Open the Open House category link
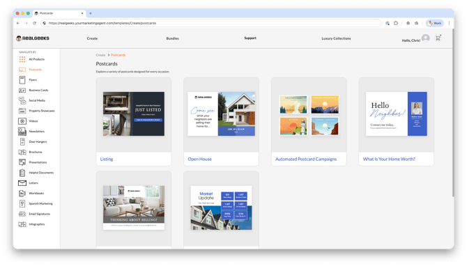This screenshot has width=467, height=266. (x=199, y=159)
